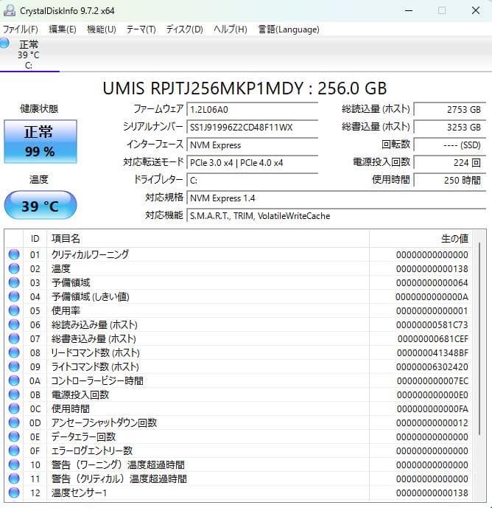Click power-on hours value 250 時間

coord(450,181)
